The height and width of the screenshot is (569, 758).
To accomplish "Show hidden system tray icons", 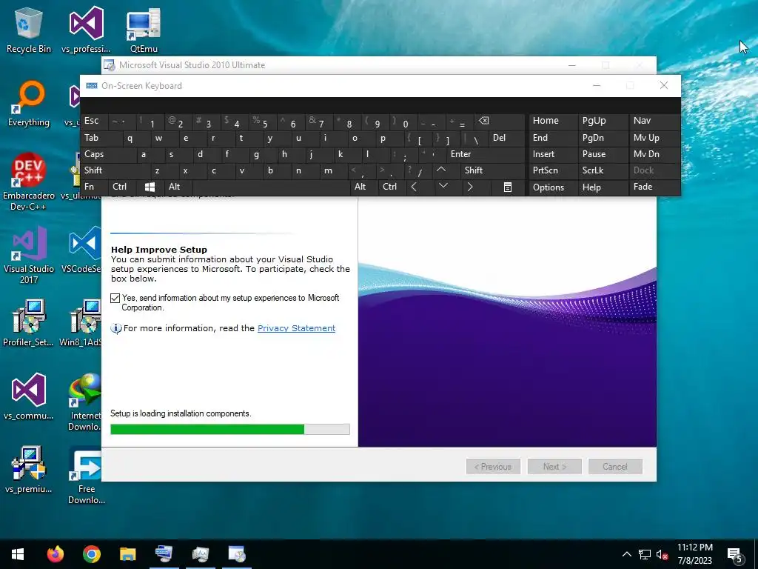I will tap(626, 554).
